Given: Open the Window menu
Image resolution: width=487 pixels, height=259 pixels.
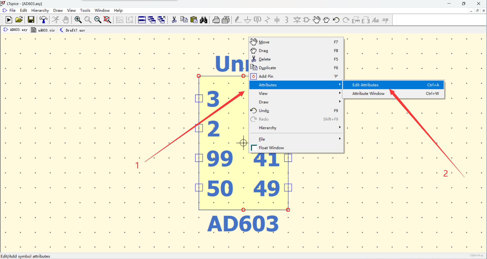Looking at the screenshot, I should click(102, 10).
